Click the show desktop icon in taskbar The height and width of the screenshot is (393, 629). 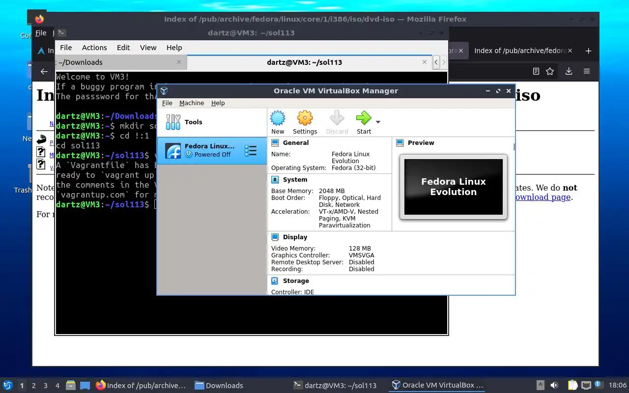(x=85, y=385)
